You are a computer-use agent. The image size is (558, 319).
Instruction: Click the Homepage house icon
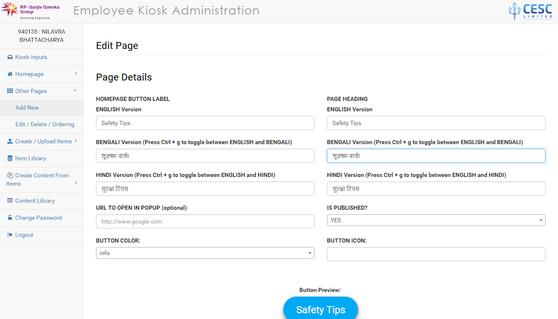10,74
